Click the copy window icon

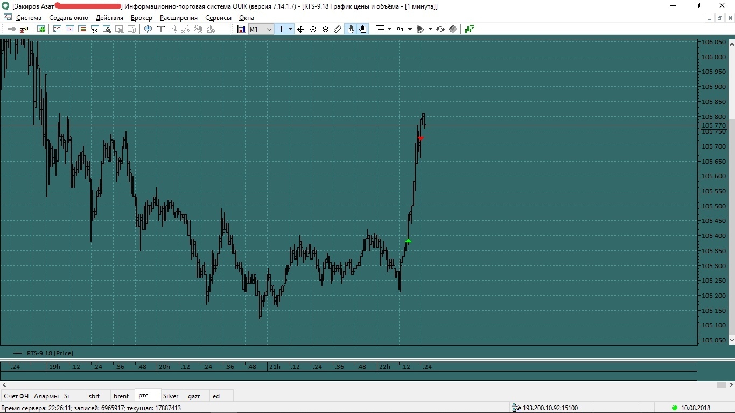[132, 29]
